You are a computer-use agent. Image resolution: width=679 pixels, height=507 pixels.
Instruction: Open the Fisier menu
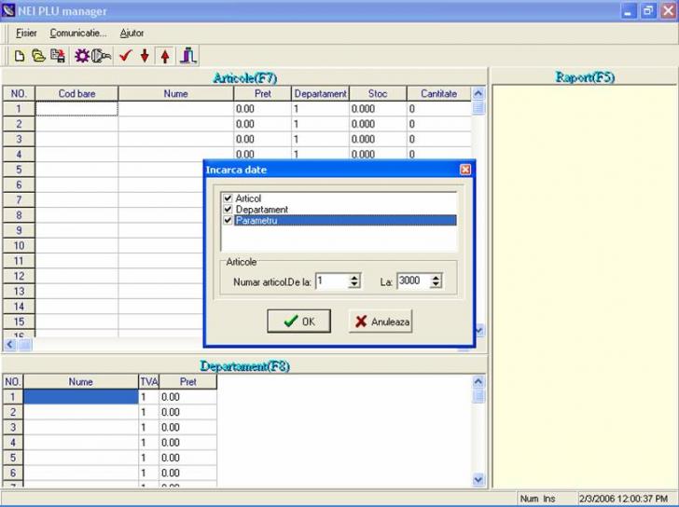coord(26,33)
